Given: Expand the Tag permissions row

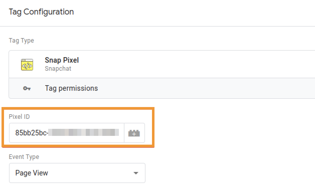Looking at the screenshot, I should [161, 88].
